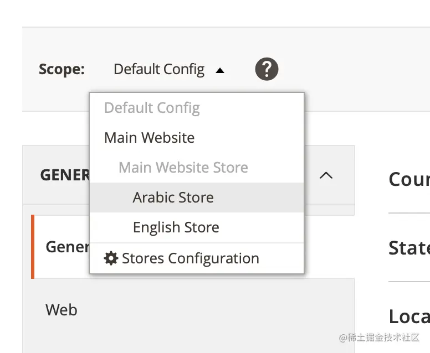The image size is (430, 353).
Task: Click the Scope: label
Action: coord(62,69)
